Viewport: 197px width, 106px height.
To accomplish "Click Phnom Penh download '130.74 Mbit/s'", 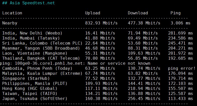I will [144, 68].
